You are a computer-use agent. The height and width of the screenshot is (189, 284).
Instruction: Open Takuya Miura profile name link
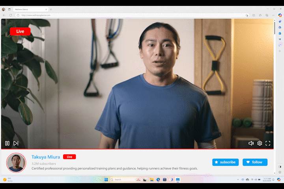46,157
